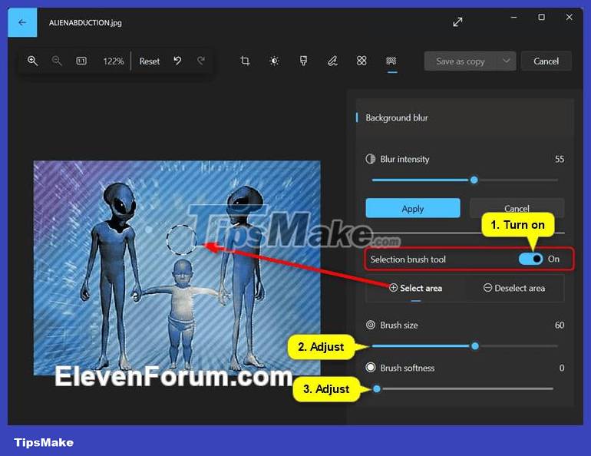Viewport: 591px width, 456px height.
Task: Set the Brush softness slider
Action: [463, 388]
